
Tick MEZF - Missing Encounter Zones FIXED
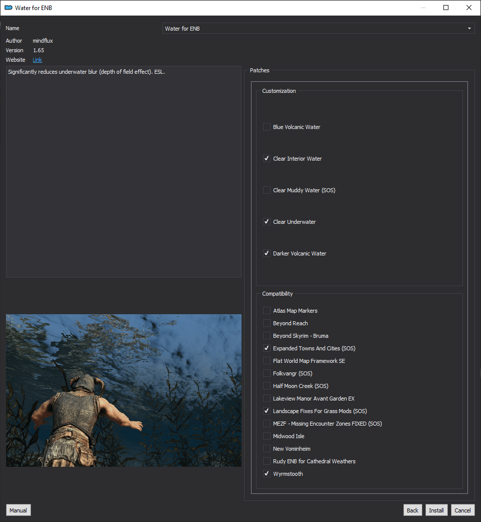pyautogui.click(x=267, y=424)
